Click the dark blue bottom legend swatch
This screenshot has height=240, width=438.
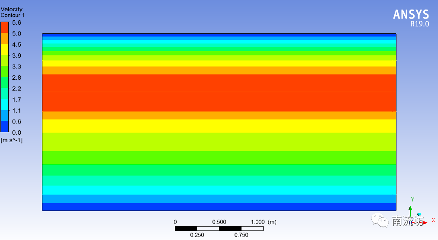(x=4, y=126)
